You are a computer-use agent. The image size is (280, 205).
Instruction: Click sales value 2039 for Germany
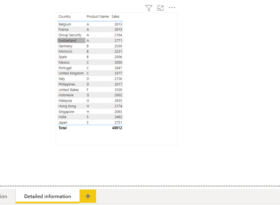(118, 46)
